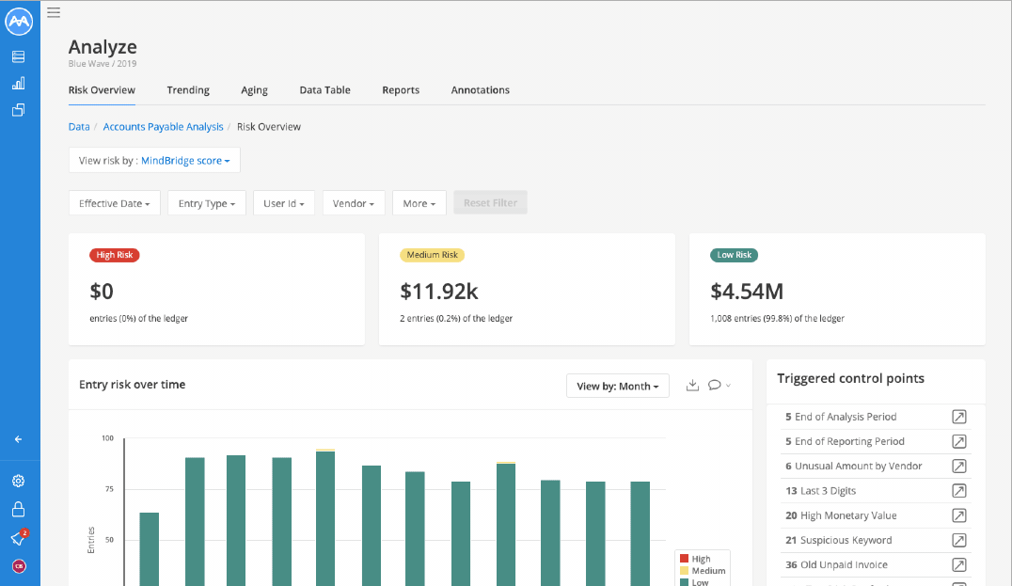1012x586 pixels.
Task: Open Last 3 Digits details icon
Action: point(959,491)
